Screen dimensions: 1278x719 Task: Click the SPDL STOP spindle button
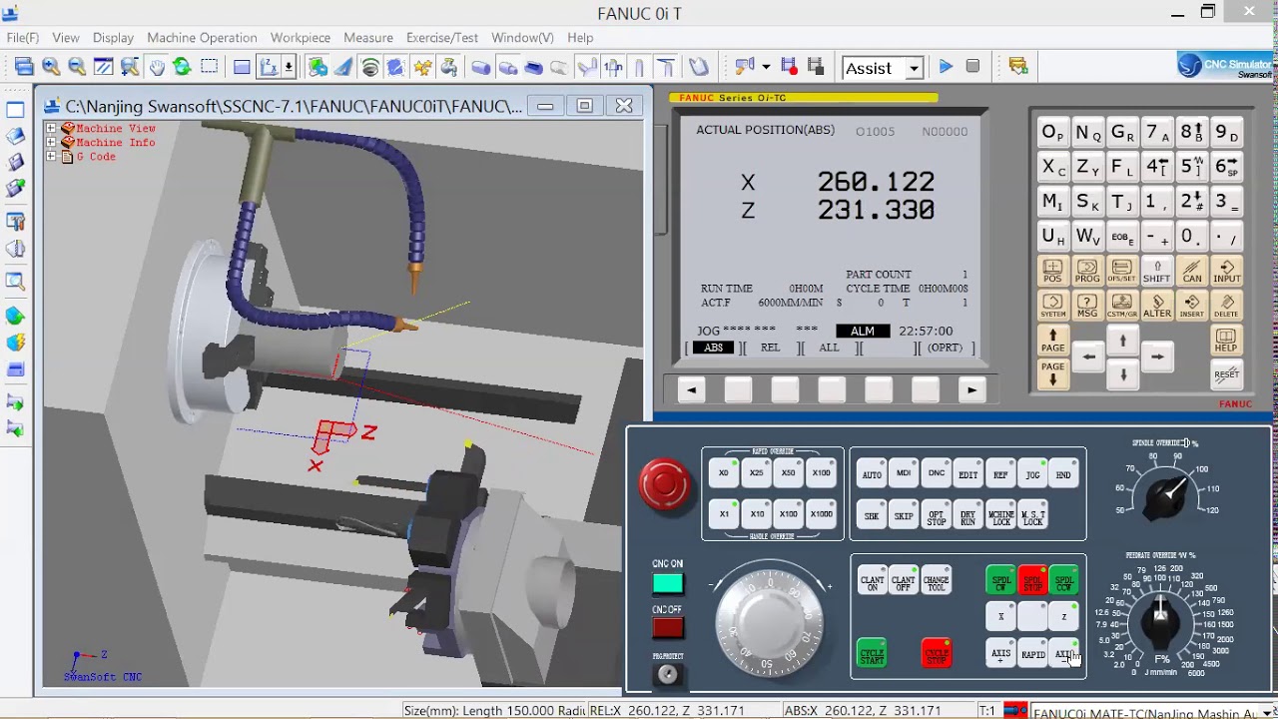(x=1032, y=580)
